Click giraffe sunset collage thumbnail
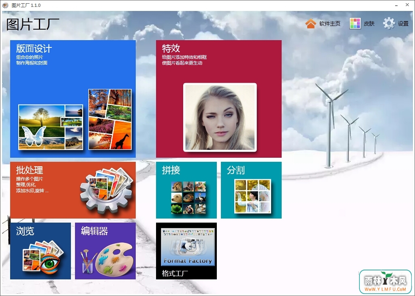Screen dimensions: 415x296 tap(110, 119)
